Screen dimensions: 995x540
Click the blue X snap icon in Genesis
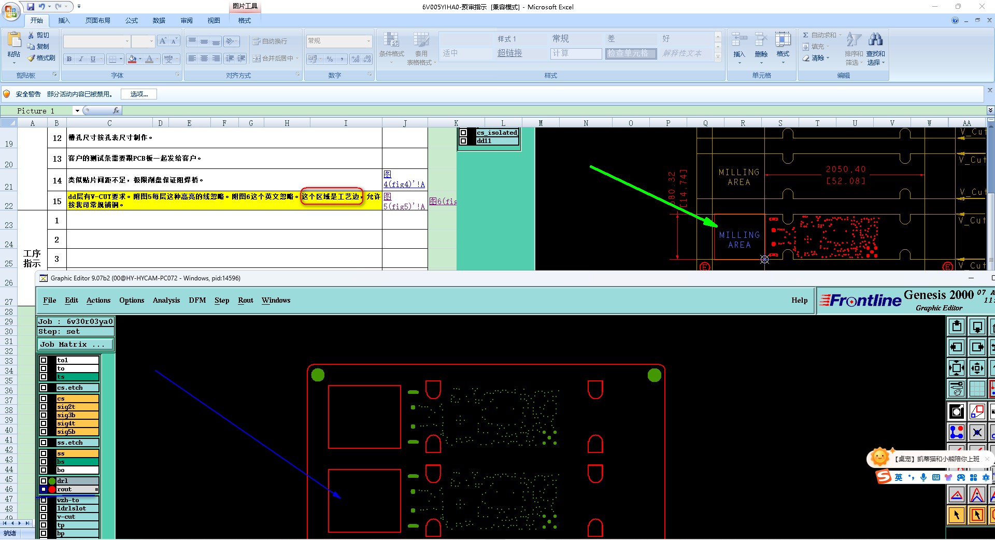pyautogui.click(x=977, y=432)
